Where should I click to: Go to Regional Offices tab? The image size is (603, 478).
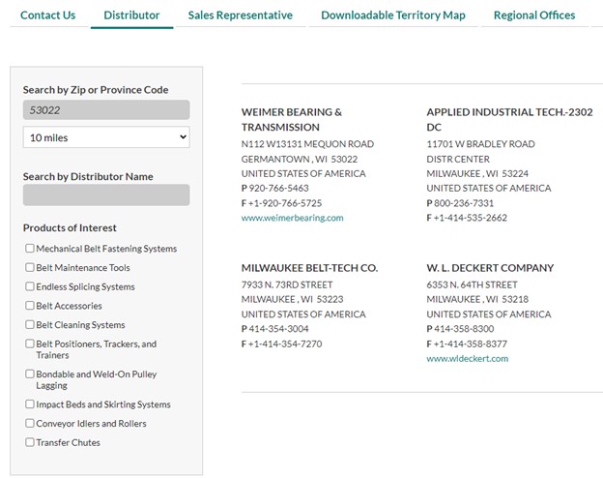pos(534,15)
